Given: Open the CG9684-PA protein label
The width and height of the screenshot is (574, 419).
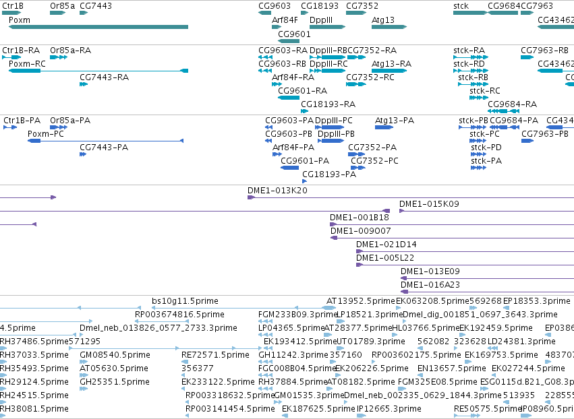Looking at the screenshot, I should [514, 121].
